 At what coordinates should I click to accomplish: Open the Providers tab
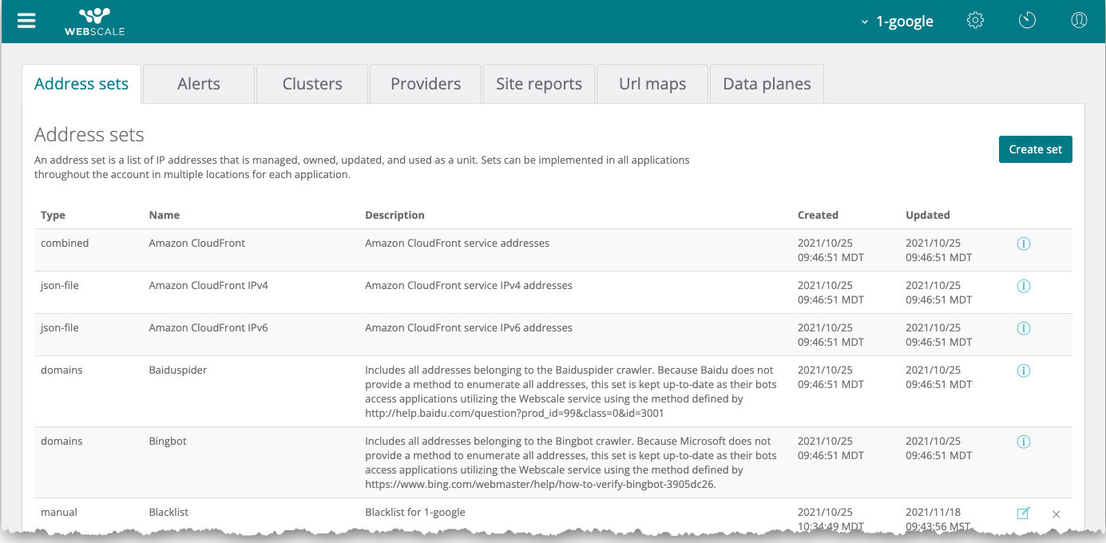pyautogui.click(x=426, y=84)
